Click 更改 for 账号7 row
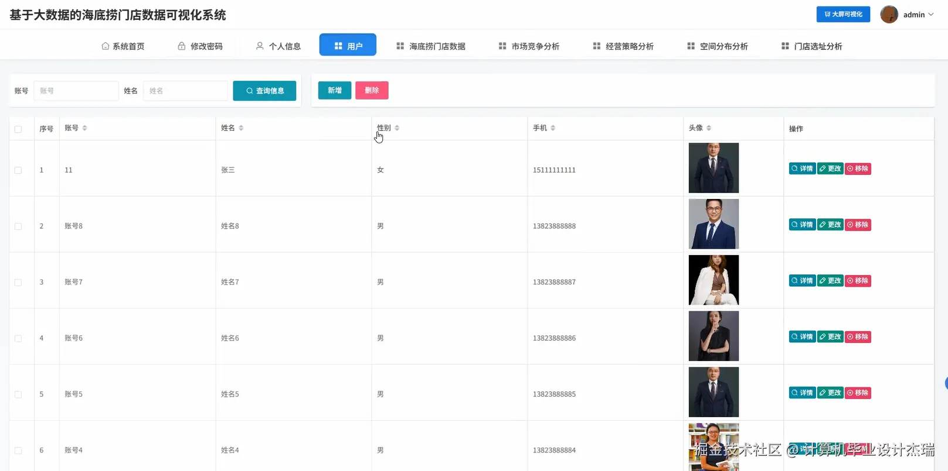 [x=830, y=281]
